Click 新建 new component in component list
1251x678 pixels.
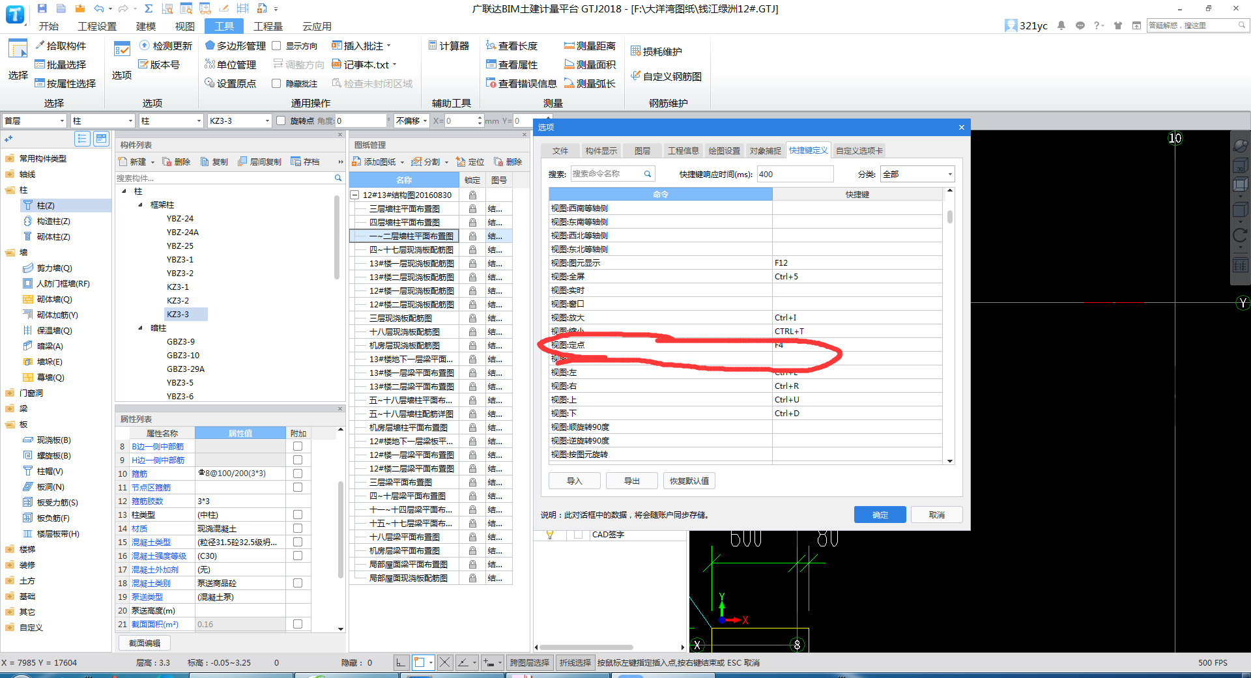133,162
